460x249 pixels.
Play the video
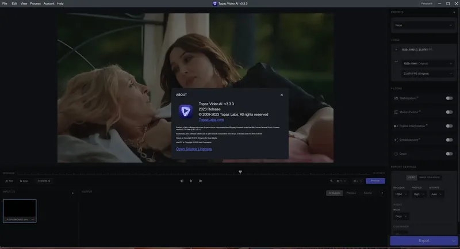click(x=191, y=181)
